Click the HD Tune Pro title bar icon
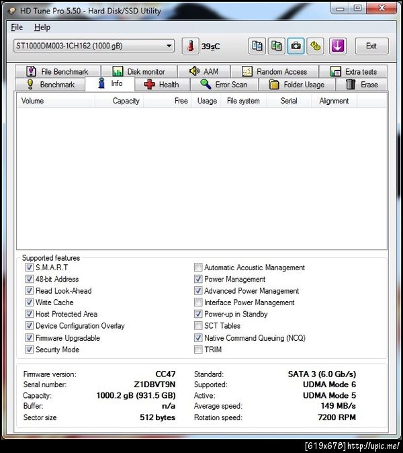 coord(12,11)
